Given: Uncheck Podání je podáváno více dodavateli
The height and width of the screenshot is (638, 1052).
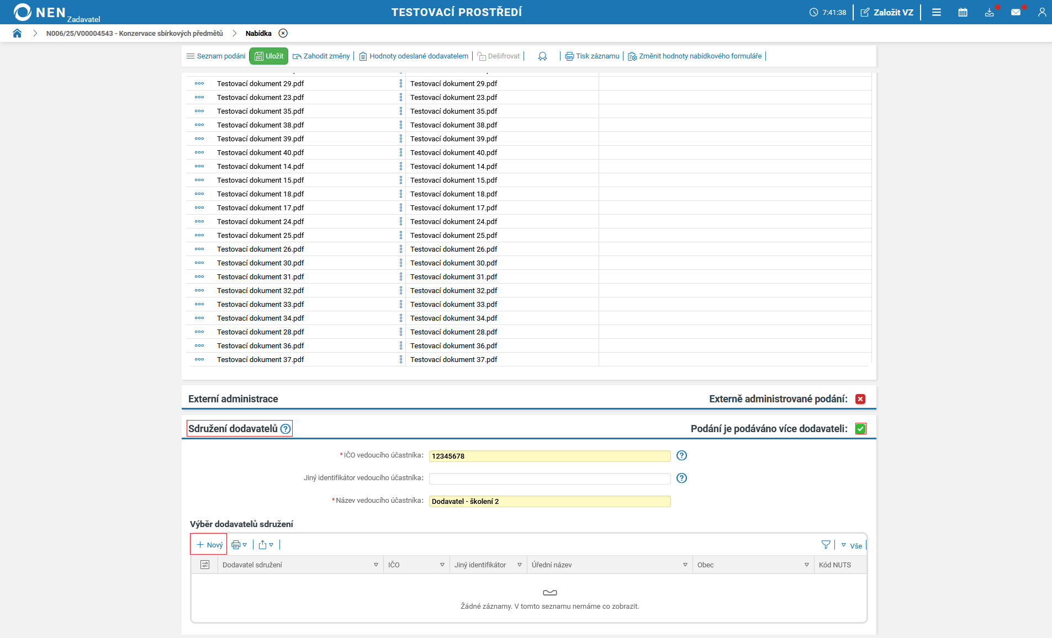Looking at the screenshot, I should pos(860,429).
